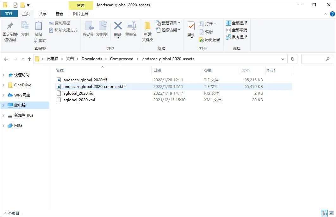The width and height of the screenshot is (336, 217).
Task: Click Select none in the ribbon
Action: [x=237, y=30]
